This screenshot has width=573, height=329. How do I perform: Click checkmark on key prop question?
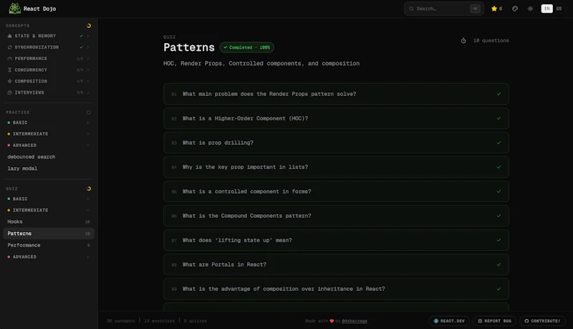[x=499, y=167]
